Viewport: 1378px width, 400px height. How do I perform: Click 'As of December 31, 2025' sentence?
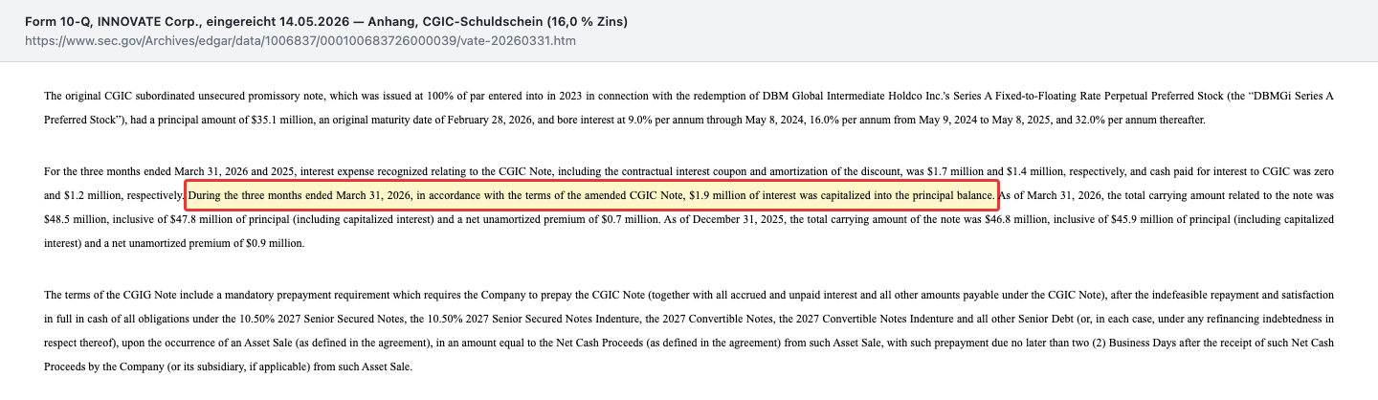(x=722, y=219)
